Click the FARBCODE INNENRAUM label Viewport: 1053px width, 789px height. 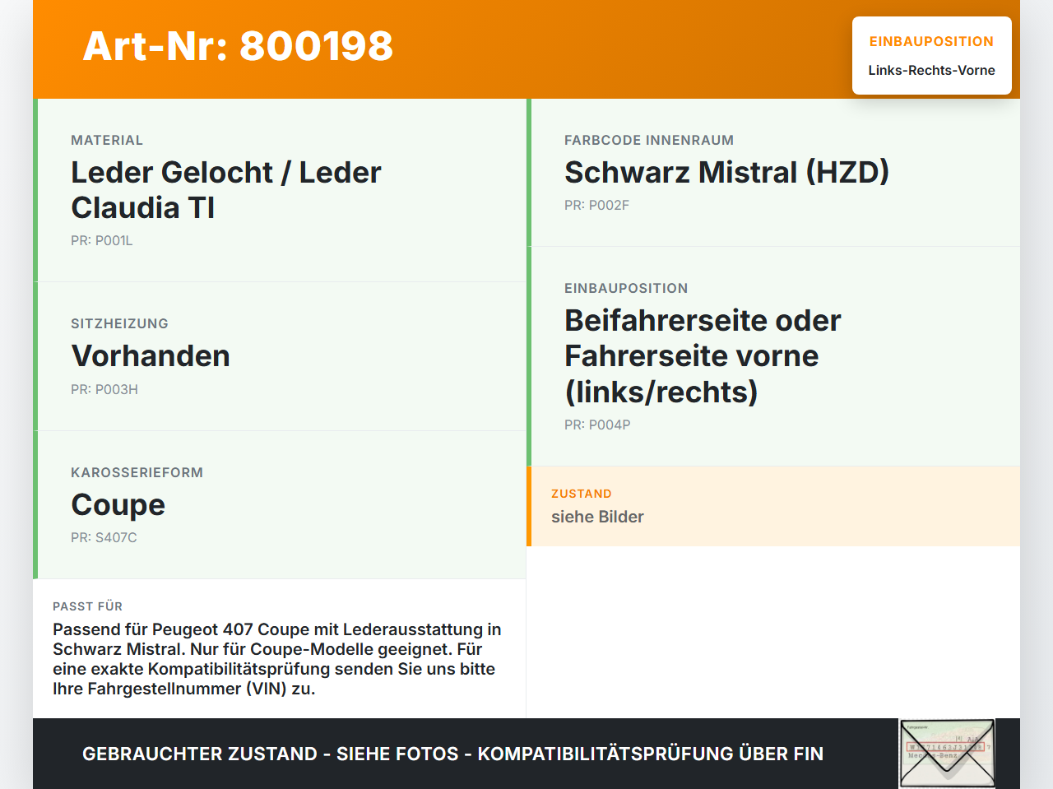(x=649, y=141)
